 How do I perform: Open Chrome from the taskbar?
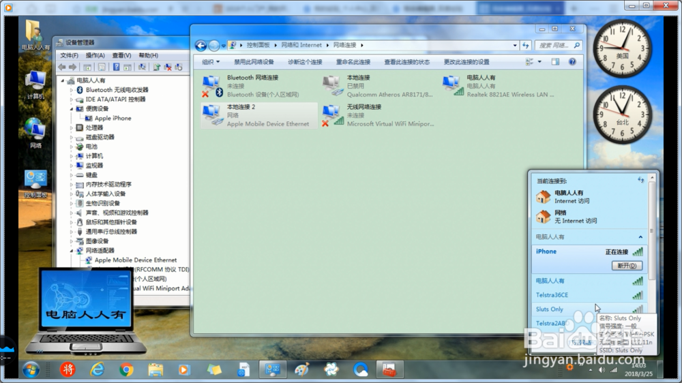pos(126,369)
